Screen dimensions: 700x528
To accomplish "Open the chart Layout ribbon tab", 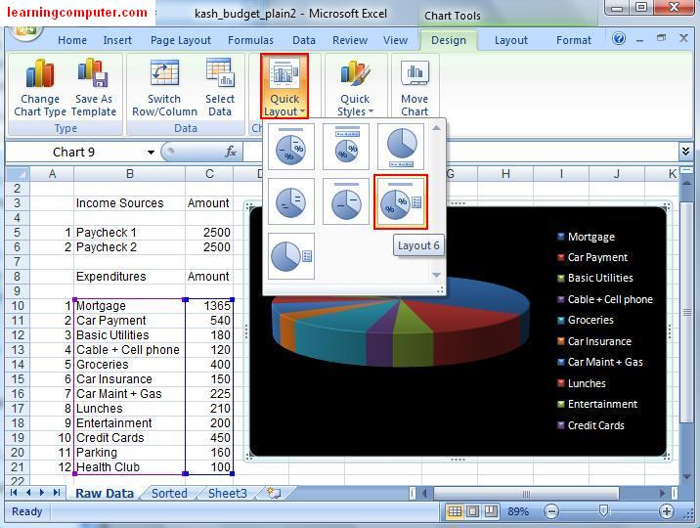I will (x=510, y=40).
